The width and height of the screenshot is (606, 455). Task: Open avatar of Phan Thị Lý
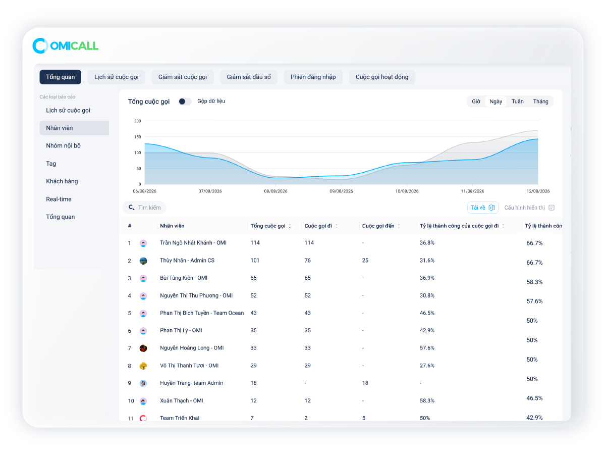[x=143, y=331]
